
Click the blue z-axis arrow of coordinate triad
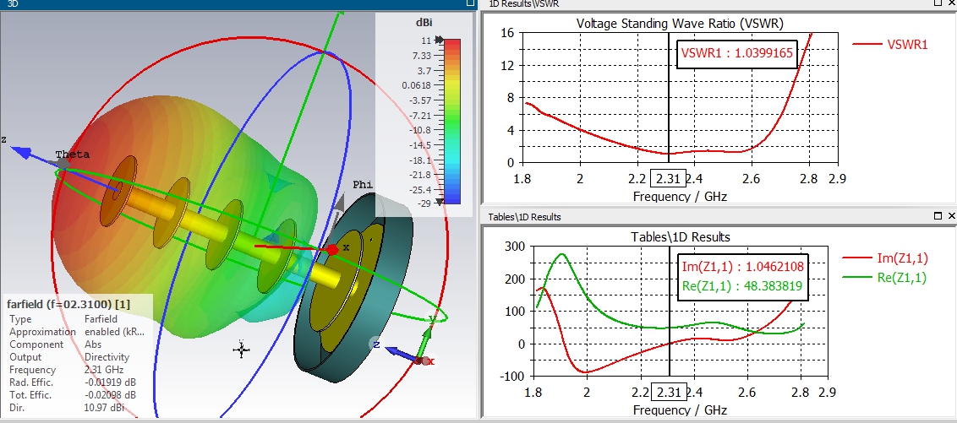[400, 354]
